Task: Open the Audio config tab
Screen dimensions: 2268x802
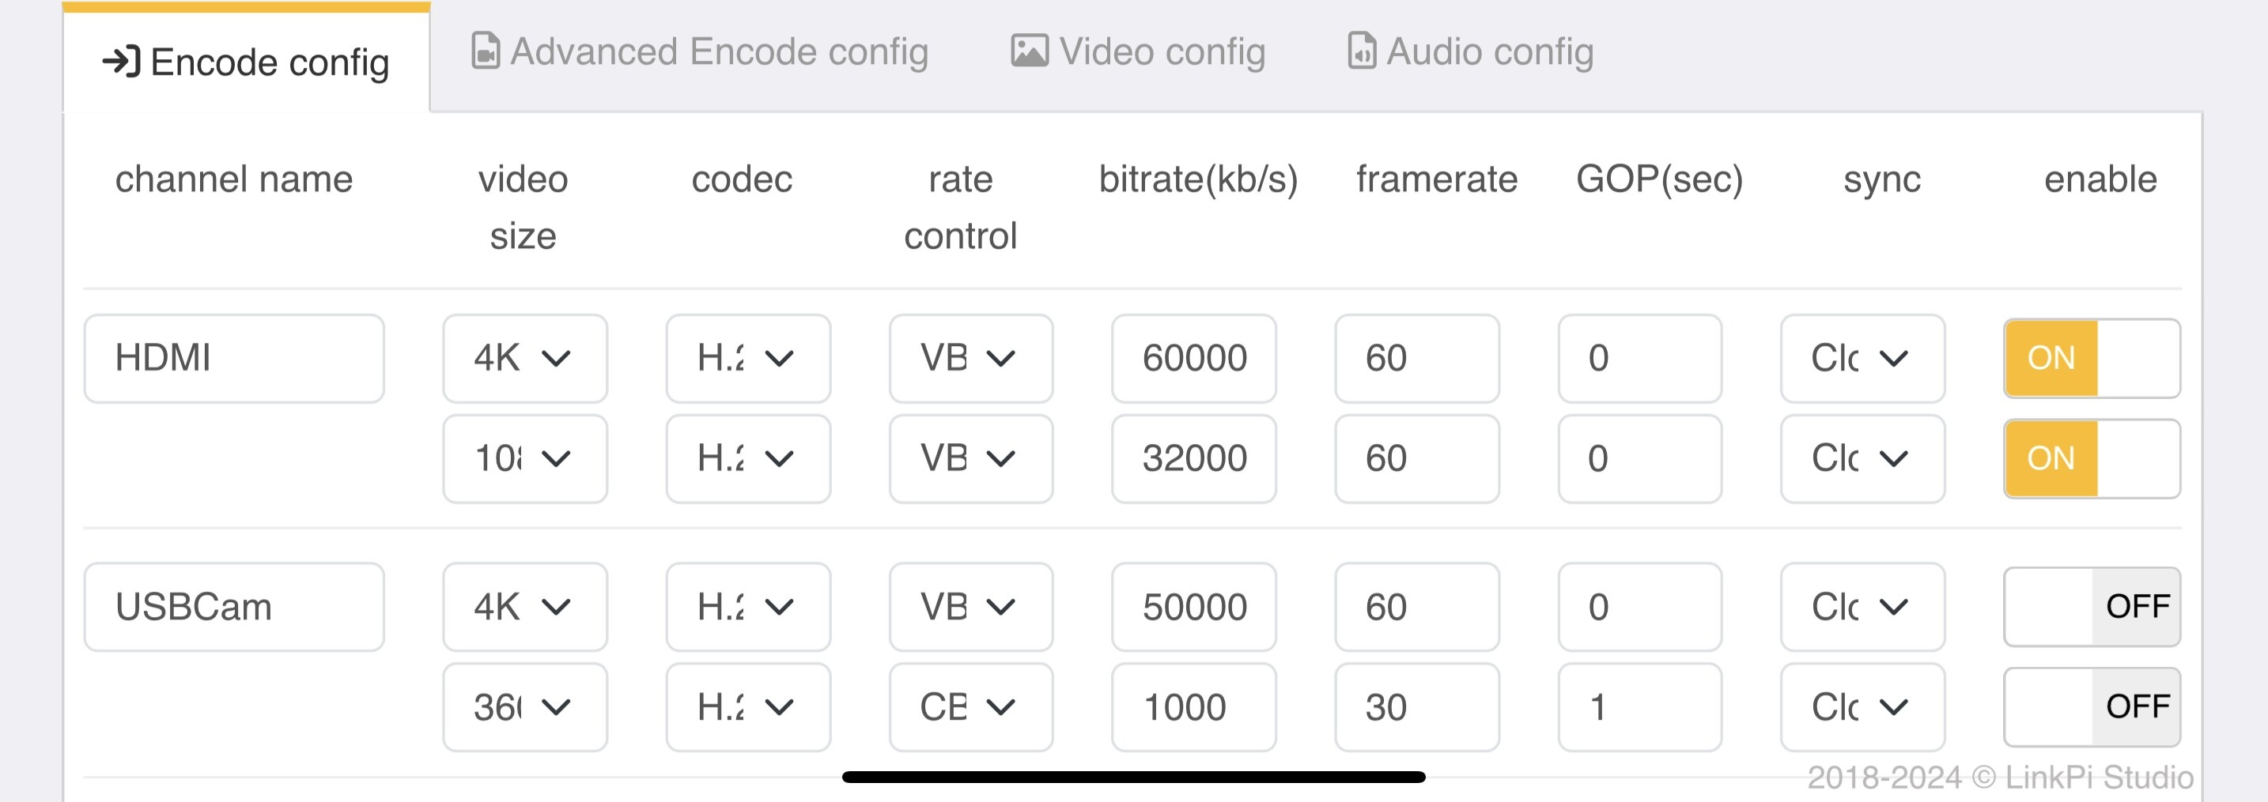Action: click(x=1470, y=51)
